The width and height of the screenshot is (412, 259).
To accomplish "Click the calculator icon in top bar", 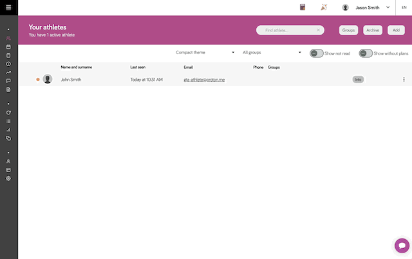I will (302, 8).
